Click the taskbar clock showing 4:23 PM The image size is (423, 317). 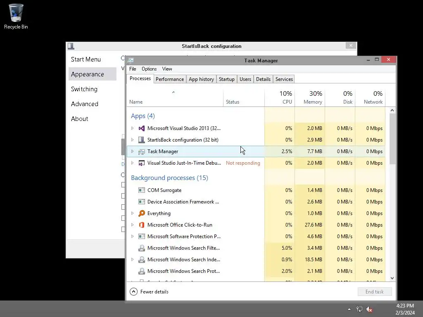[405, 309]
